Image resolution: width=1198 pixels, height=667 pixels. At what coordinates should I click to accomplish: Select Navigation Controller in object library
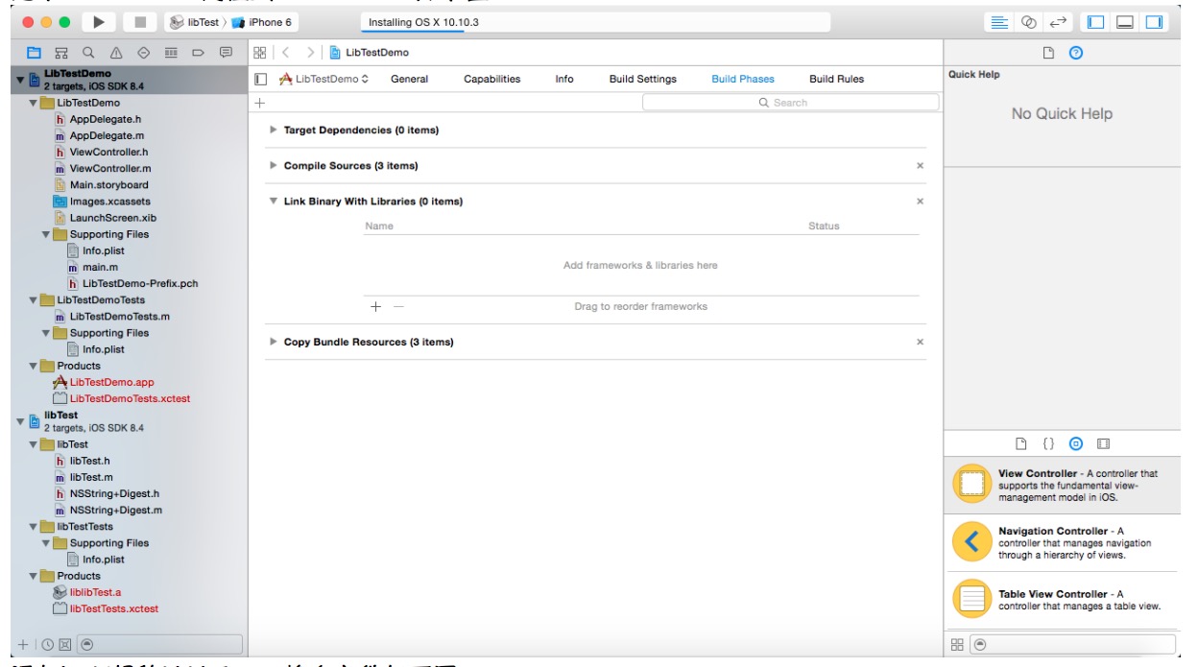pos(1061,542)
